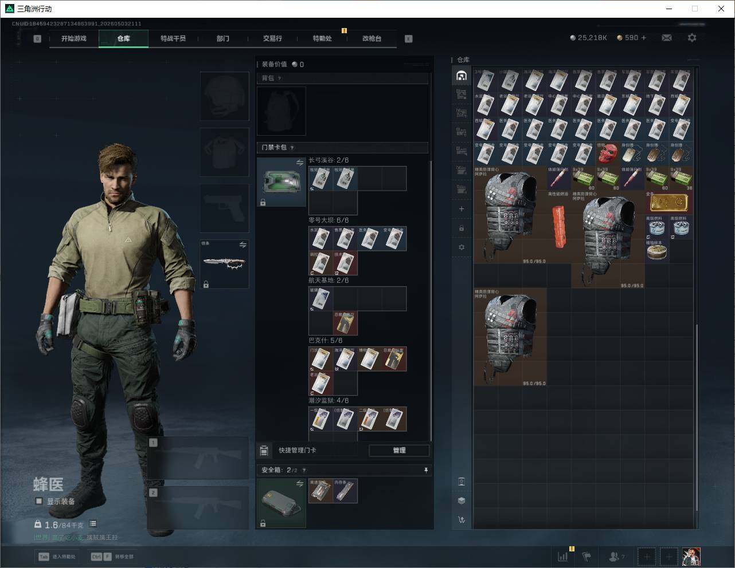Select the lowest armor vest in warehouse
The width and height of the screenshot is (735, 568).
click(510, 337)
